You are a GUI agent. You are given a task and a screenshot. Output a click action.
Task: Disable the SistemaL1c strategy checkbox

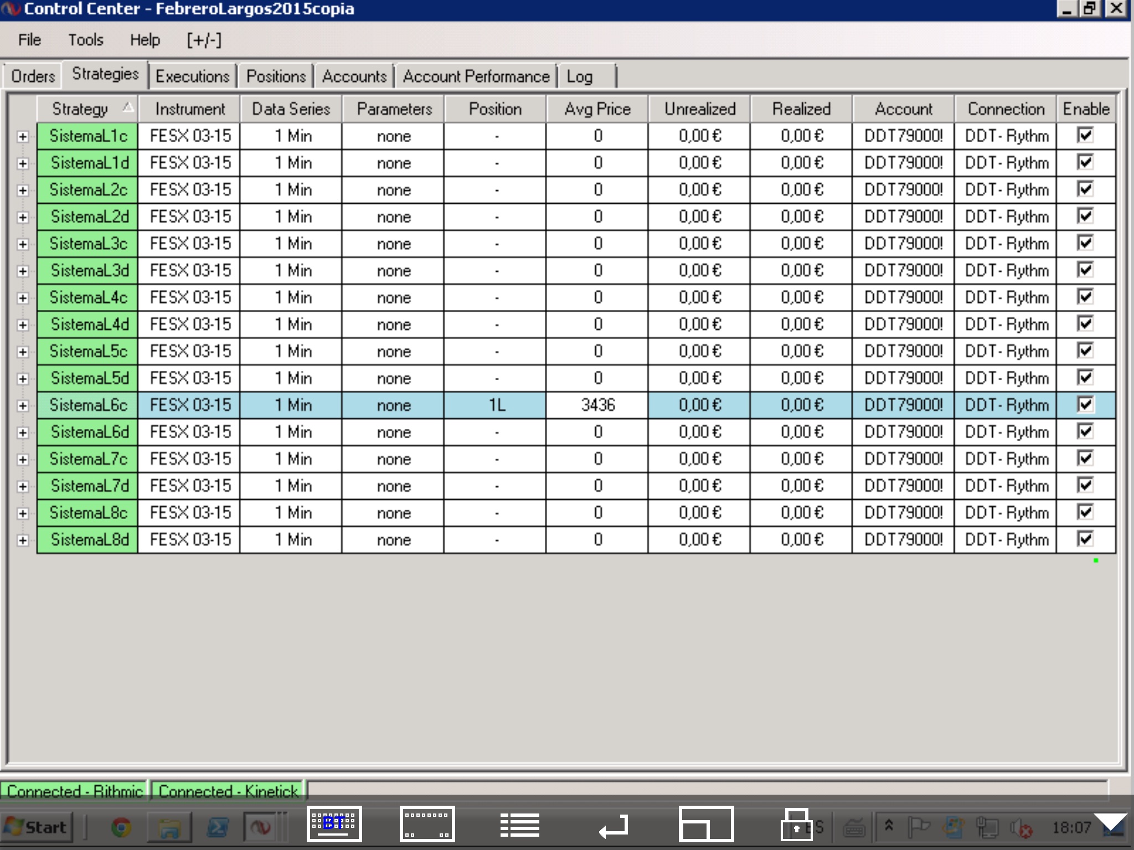tap(1085, 135)
